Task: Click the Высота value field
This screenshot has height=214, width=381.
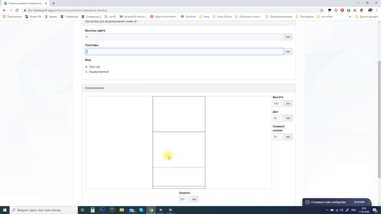Action: click(278, 103)
